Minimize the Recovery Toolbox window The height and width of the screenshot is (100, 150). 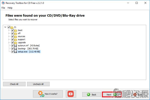coord(128,3)
